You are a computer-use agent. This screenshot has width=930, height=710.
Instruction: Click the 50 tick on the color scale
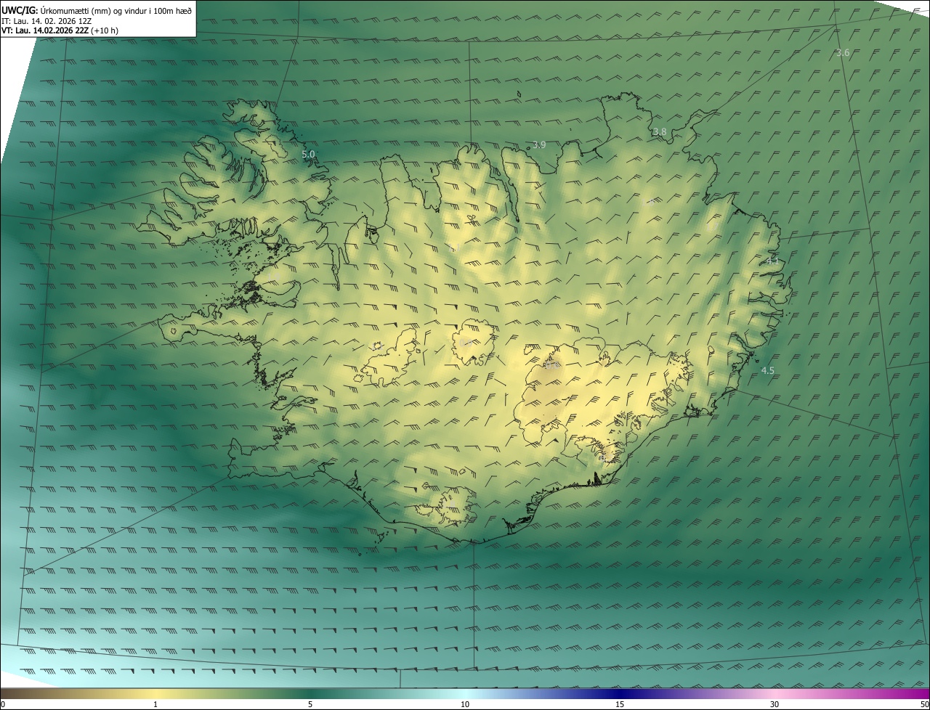(925, 704)
